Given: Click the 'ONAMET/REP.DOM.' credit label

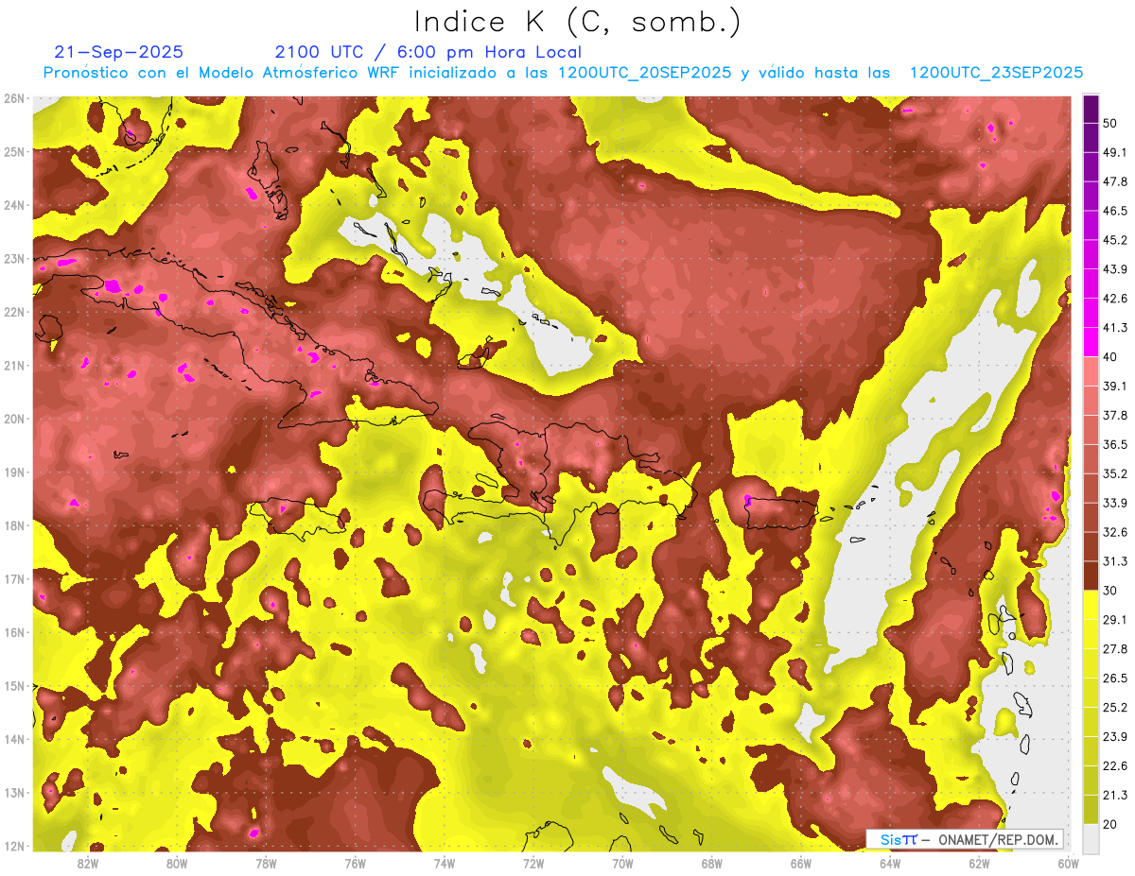Looking at the screenshot, I should point(999,839).
